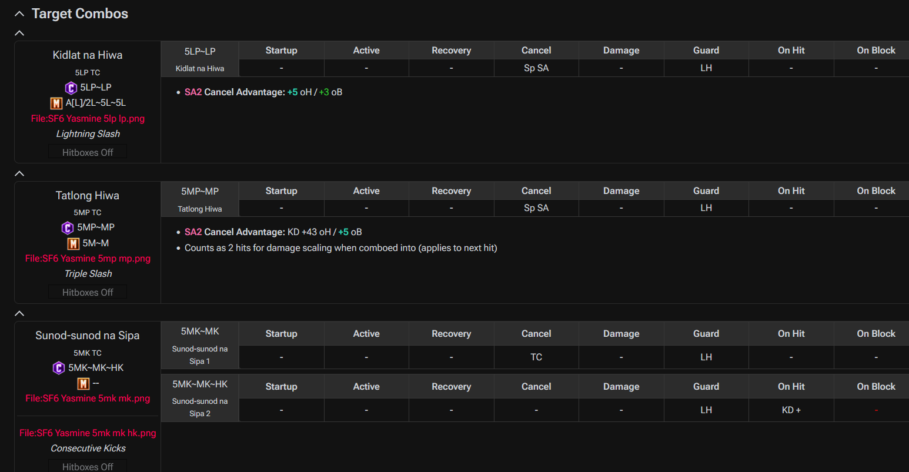Screen dimensions: 909x472
Task: Click the 5LP TC label
Action: (x=88, y=72)
